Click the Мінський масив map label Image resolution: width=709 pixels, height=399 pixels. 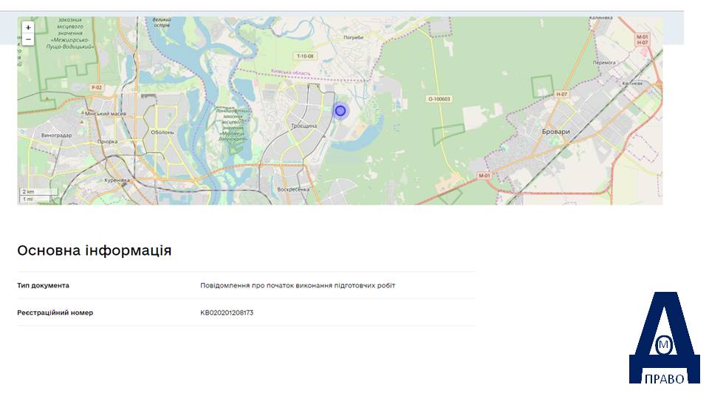click(x=106, y=114)
